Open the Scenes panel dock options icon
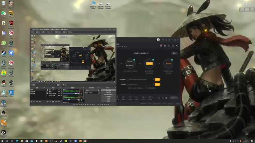 [x=45, y=88]
